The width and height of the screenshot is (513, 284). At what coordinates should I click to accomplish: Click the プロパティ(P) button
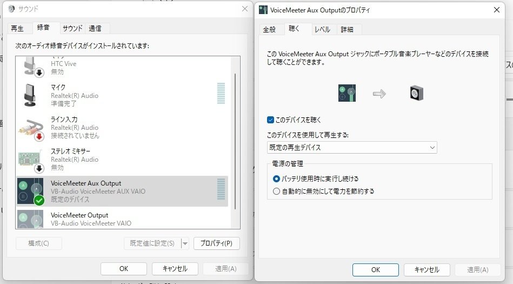point(217,243)
